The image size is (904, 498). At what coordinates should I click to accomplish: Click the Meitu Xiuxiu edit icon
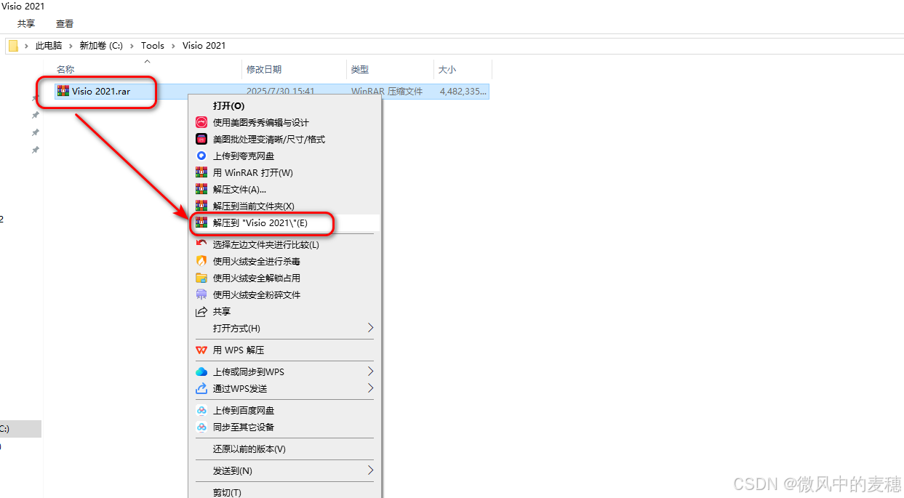click(x=201, y=122)
